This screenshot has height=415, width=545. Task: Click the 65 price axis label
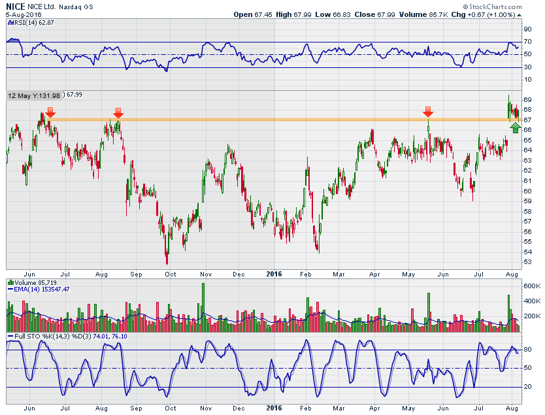tap(527, 140)
